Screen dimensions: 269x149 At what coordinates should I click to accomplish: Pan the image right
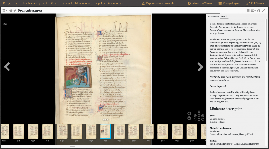[x=203, y=116]
